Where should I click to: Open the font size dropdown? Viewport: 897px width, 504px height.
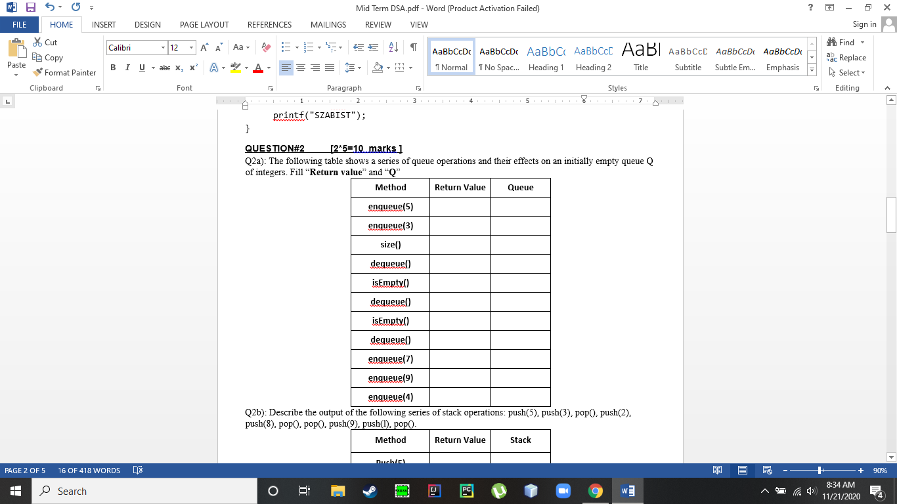pyautogui.click(x=191, y=47)
